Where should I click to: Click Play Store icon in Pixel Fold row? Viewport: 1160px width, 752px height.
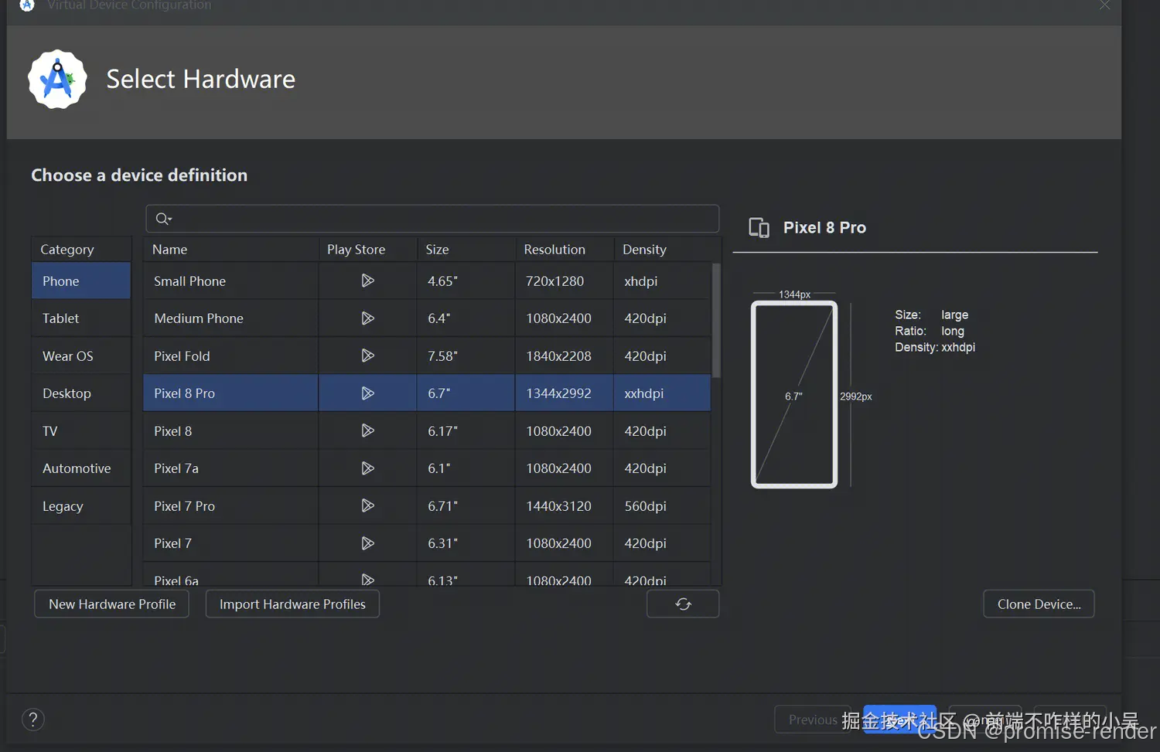[x=367, y=356]
